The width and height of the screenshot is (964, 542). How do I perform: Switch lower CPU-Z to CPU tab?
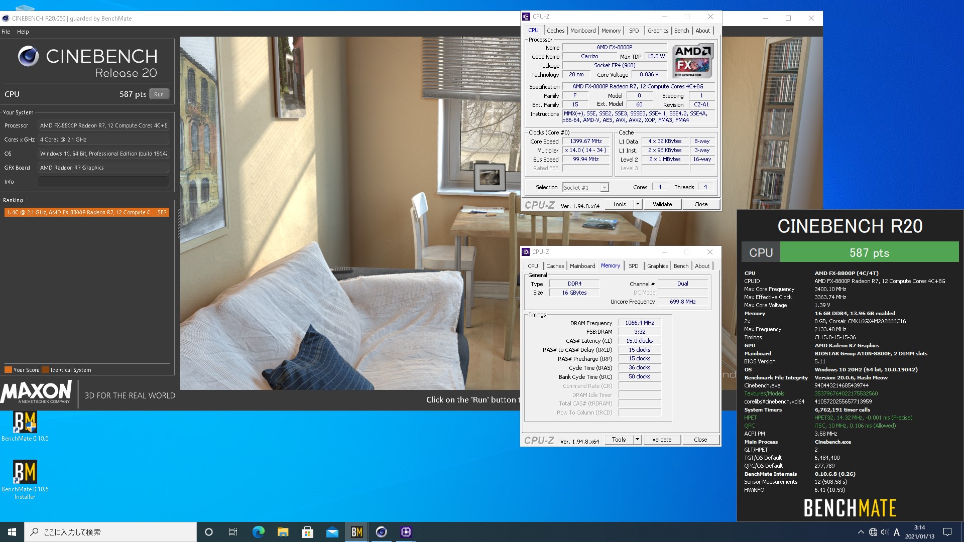(x=533, y=266)
